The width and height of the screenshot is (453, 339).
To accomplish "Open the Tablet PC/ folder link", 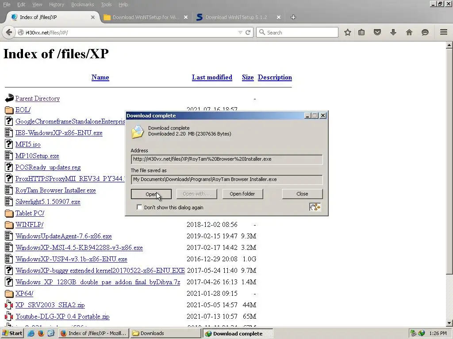I will 30,213.
